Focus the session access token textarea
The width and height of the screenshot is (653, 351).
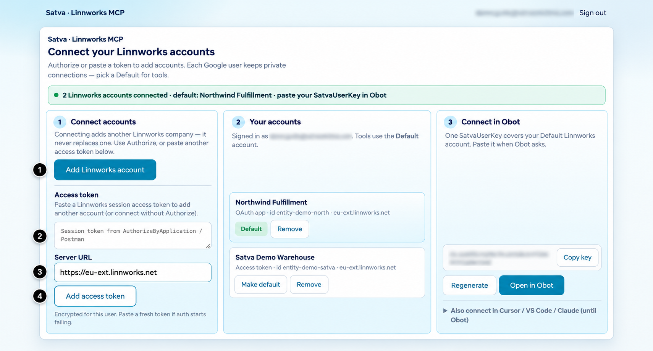(x=133, y=235)
